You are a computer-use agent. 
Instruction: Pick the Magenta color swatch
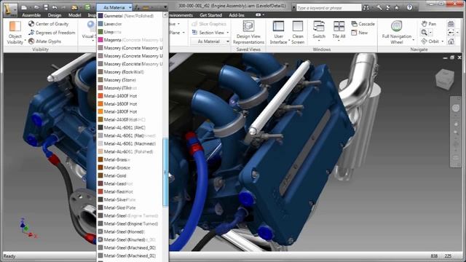[x=100, y=39]
